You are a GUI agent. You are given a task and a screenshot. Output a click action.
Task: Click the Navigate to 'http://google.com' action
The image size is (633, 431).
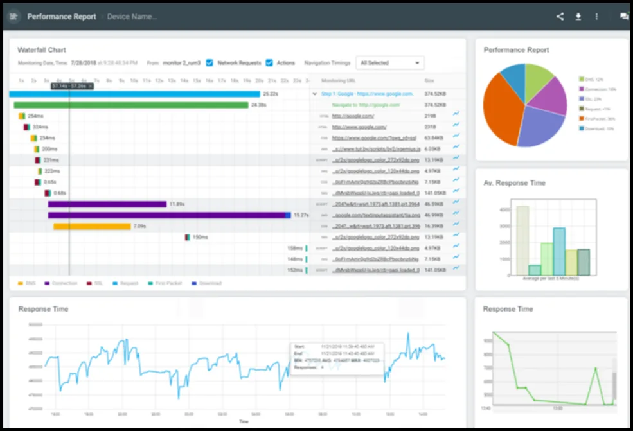click(x=366, y=105)
